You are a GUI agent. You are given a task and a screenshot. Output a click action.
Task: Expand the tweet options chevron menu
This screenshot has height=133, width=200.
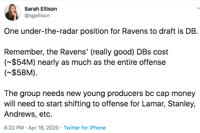[198, 8]
